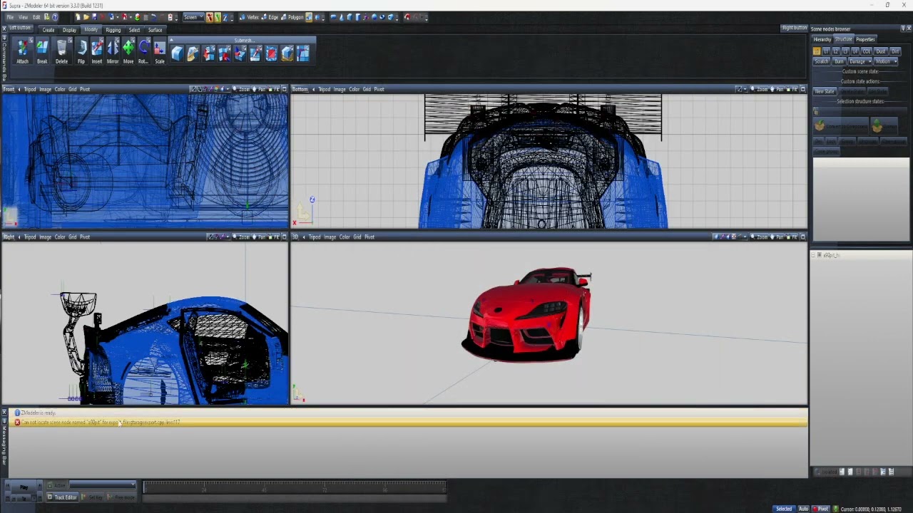Select the Rotate tool

coord(144,51)
